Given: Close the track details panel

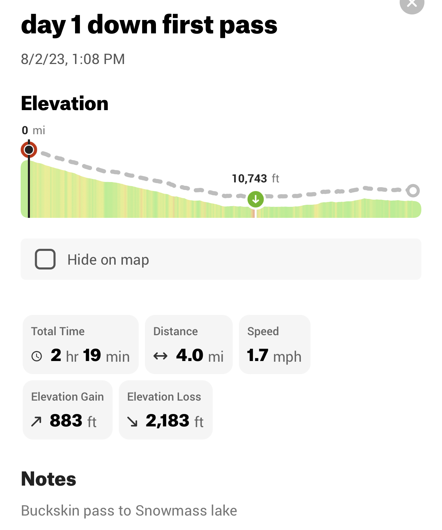Looking at the screenshot, I should (412, 3).
